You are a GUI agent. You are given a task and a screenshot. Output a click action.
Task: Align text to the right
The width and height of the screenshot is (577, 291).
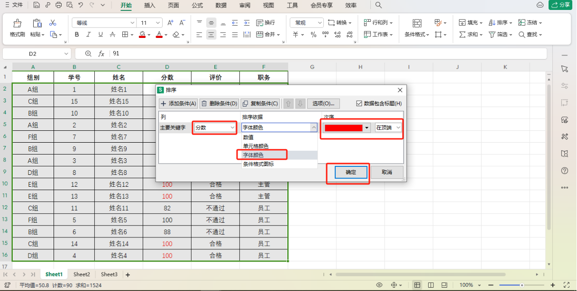pyautogui.click(x=223, y=35)
